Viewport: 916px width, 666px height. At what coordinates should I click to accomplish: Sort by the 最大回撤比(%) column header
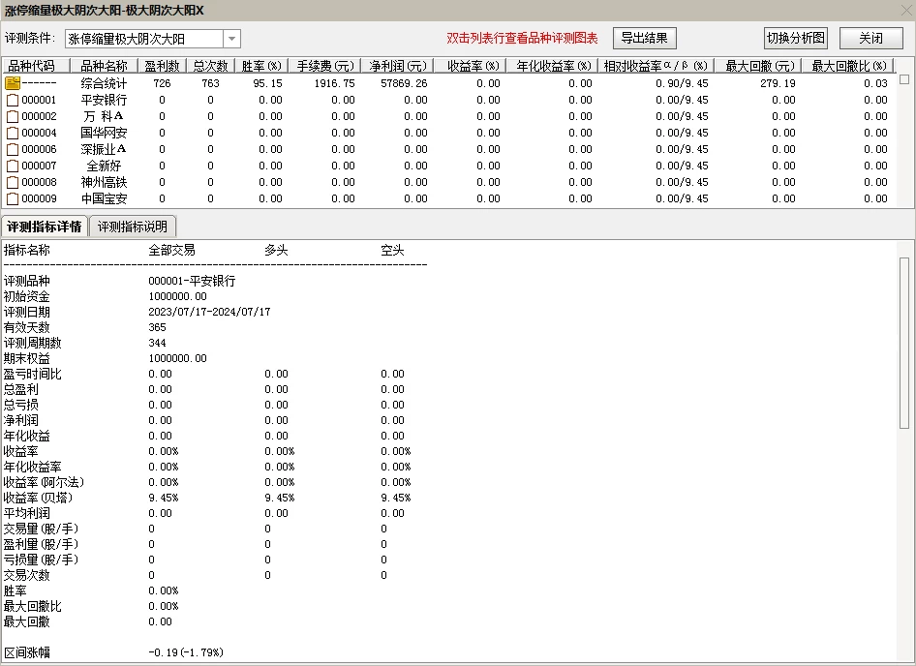849,66
